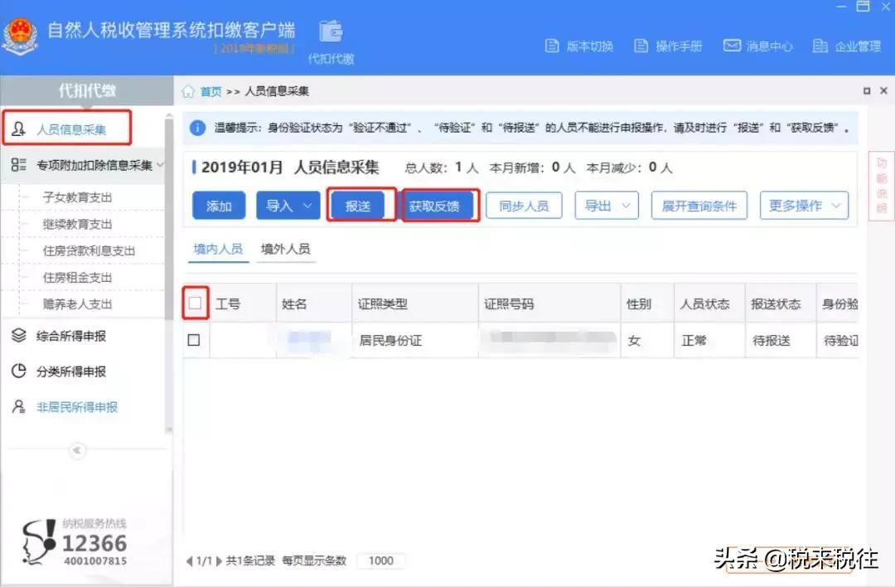
Task: Click the 代扣代缴 briefcase icon
Action: point(331,35)
